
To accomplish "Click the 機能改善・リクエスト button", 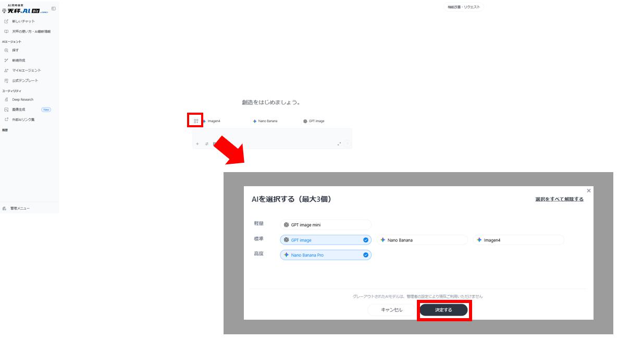I will click(x=463, y=7).
